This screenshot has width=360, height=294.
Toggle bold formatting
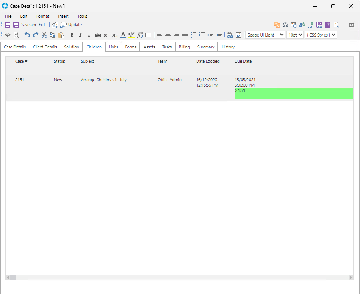tap(72, 35)
